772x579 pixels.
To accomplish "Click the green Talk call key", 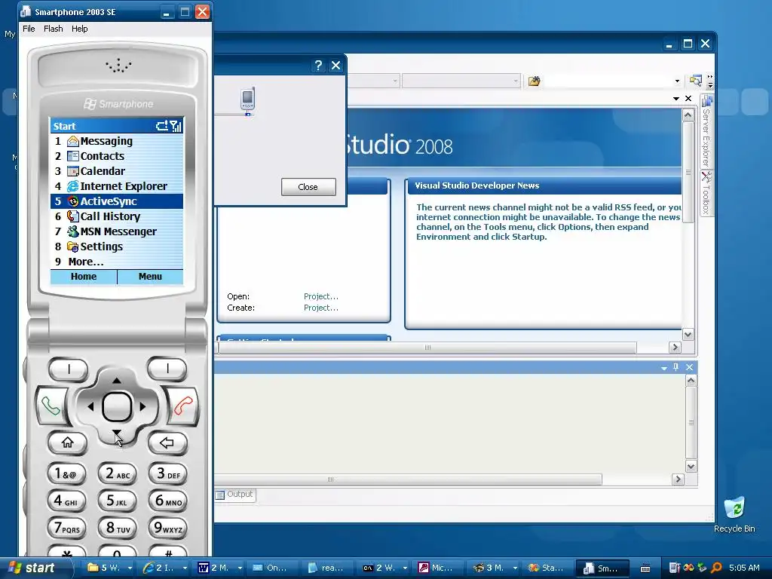I will tap(51, 406).
